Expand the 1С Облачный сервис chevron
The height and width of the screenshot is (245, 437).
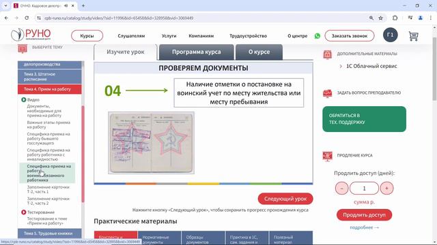pyautogui.click(x=341, y=66)
